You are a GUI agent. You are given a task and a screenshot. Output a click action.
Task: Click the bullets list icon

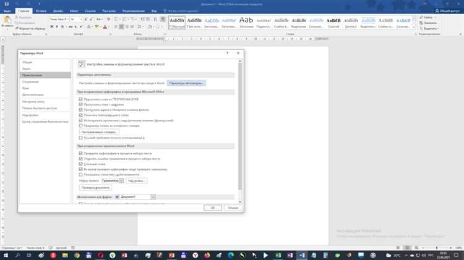(116, 19)
